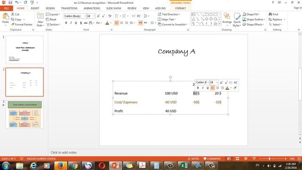Select slide 3 thumbnail with flow diagram
The image size is (302, 170).
pyautogui.click(x=25, y=114)
